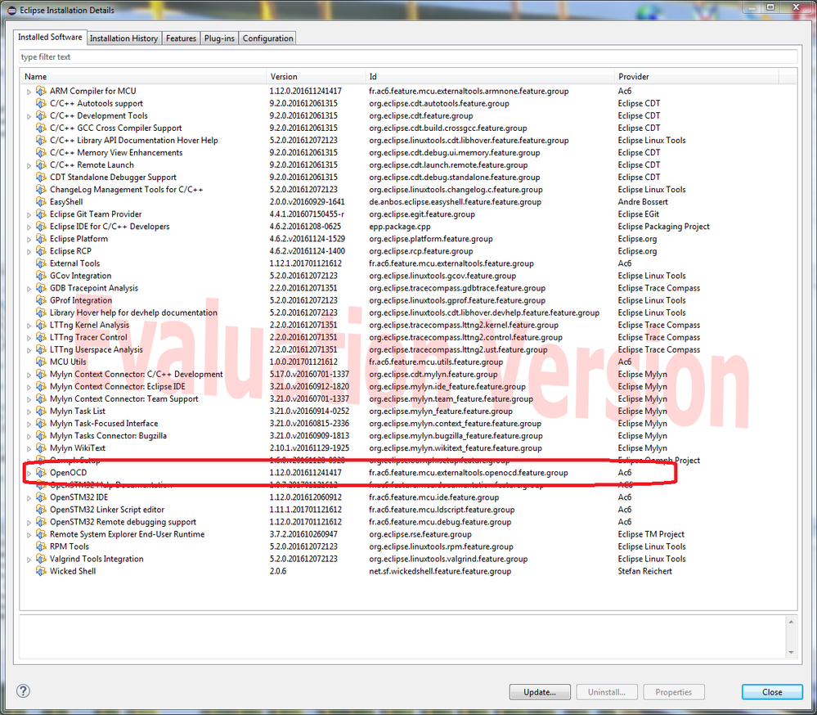The height and width of the screenshot is (715, 817).
Task: Click the RPM Tools feature icon
Action: pyautogui.click(x=41, y=546)
